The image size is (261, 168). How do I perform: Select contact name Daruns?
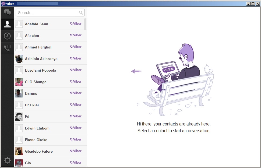pyautogui.click(x=31, y=93)
